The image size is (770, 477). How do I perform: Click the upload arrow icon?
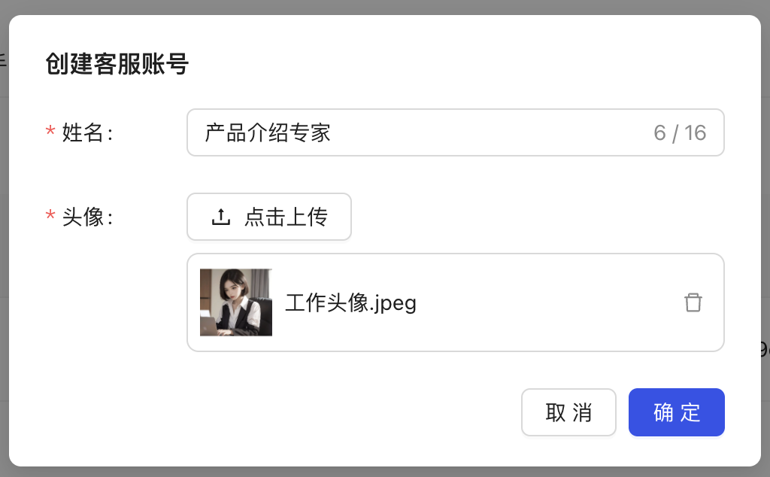(220, 217)
